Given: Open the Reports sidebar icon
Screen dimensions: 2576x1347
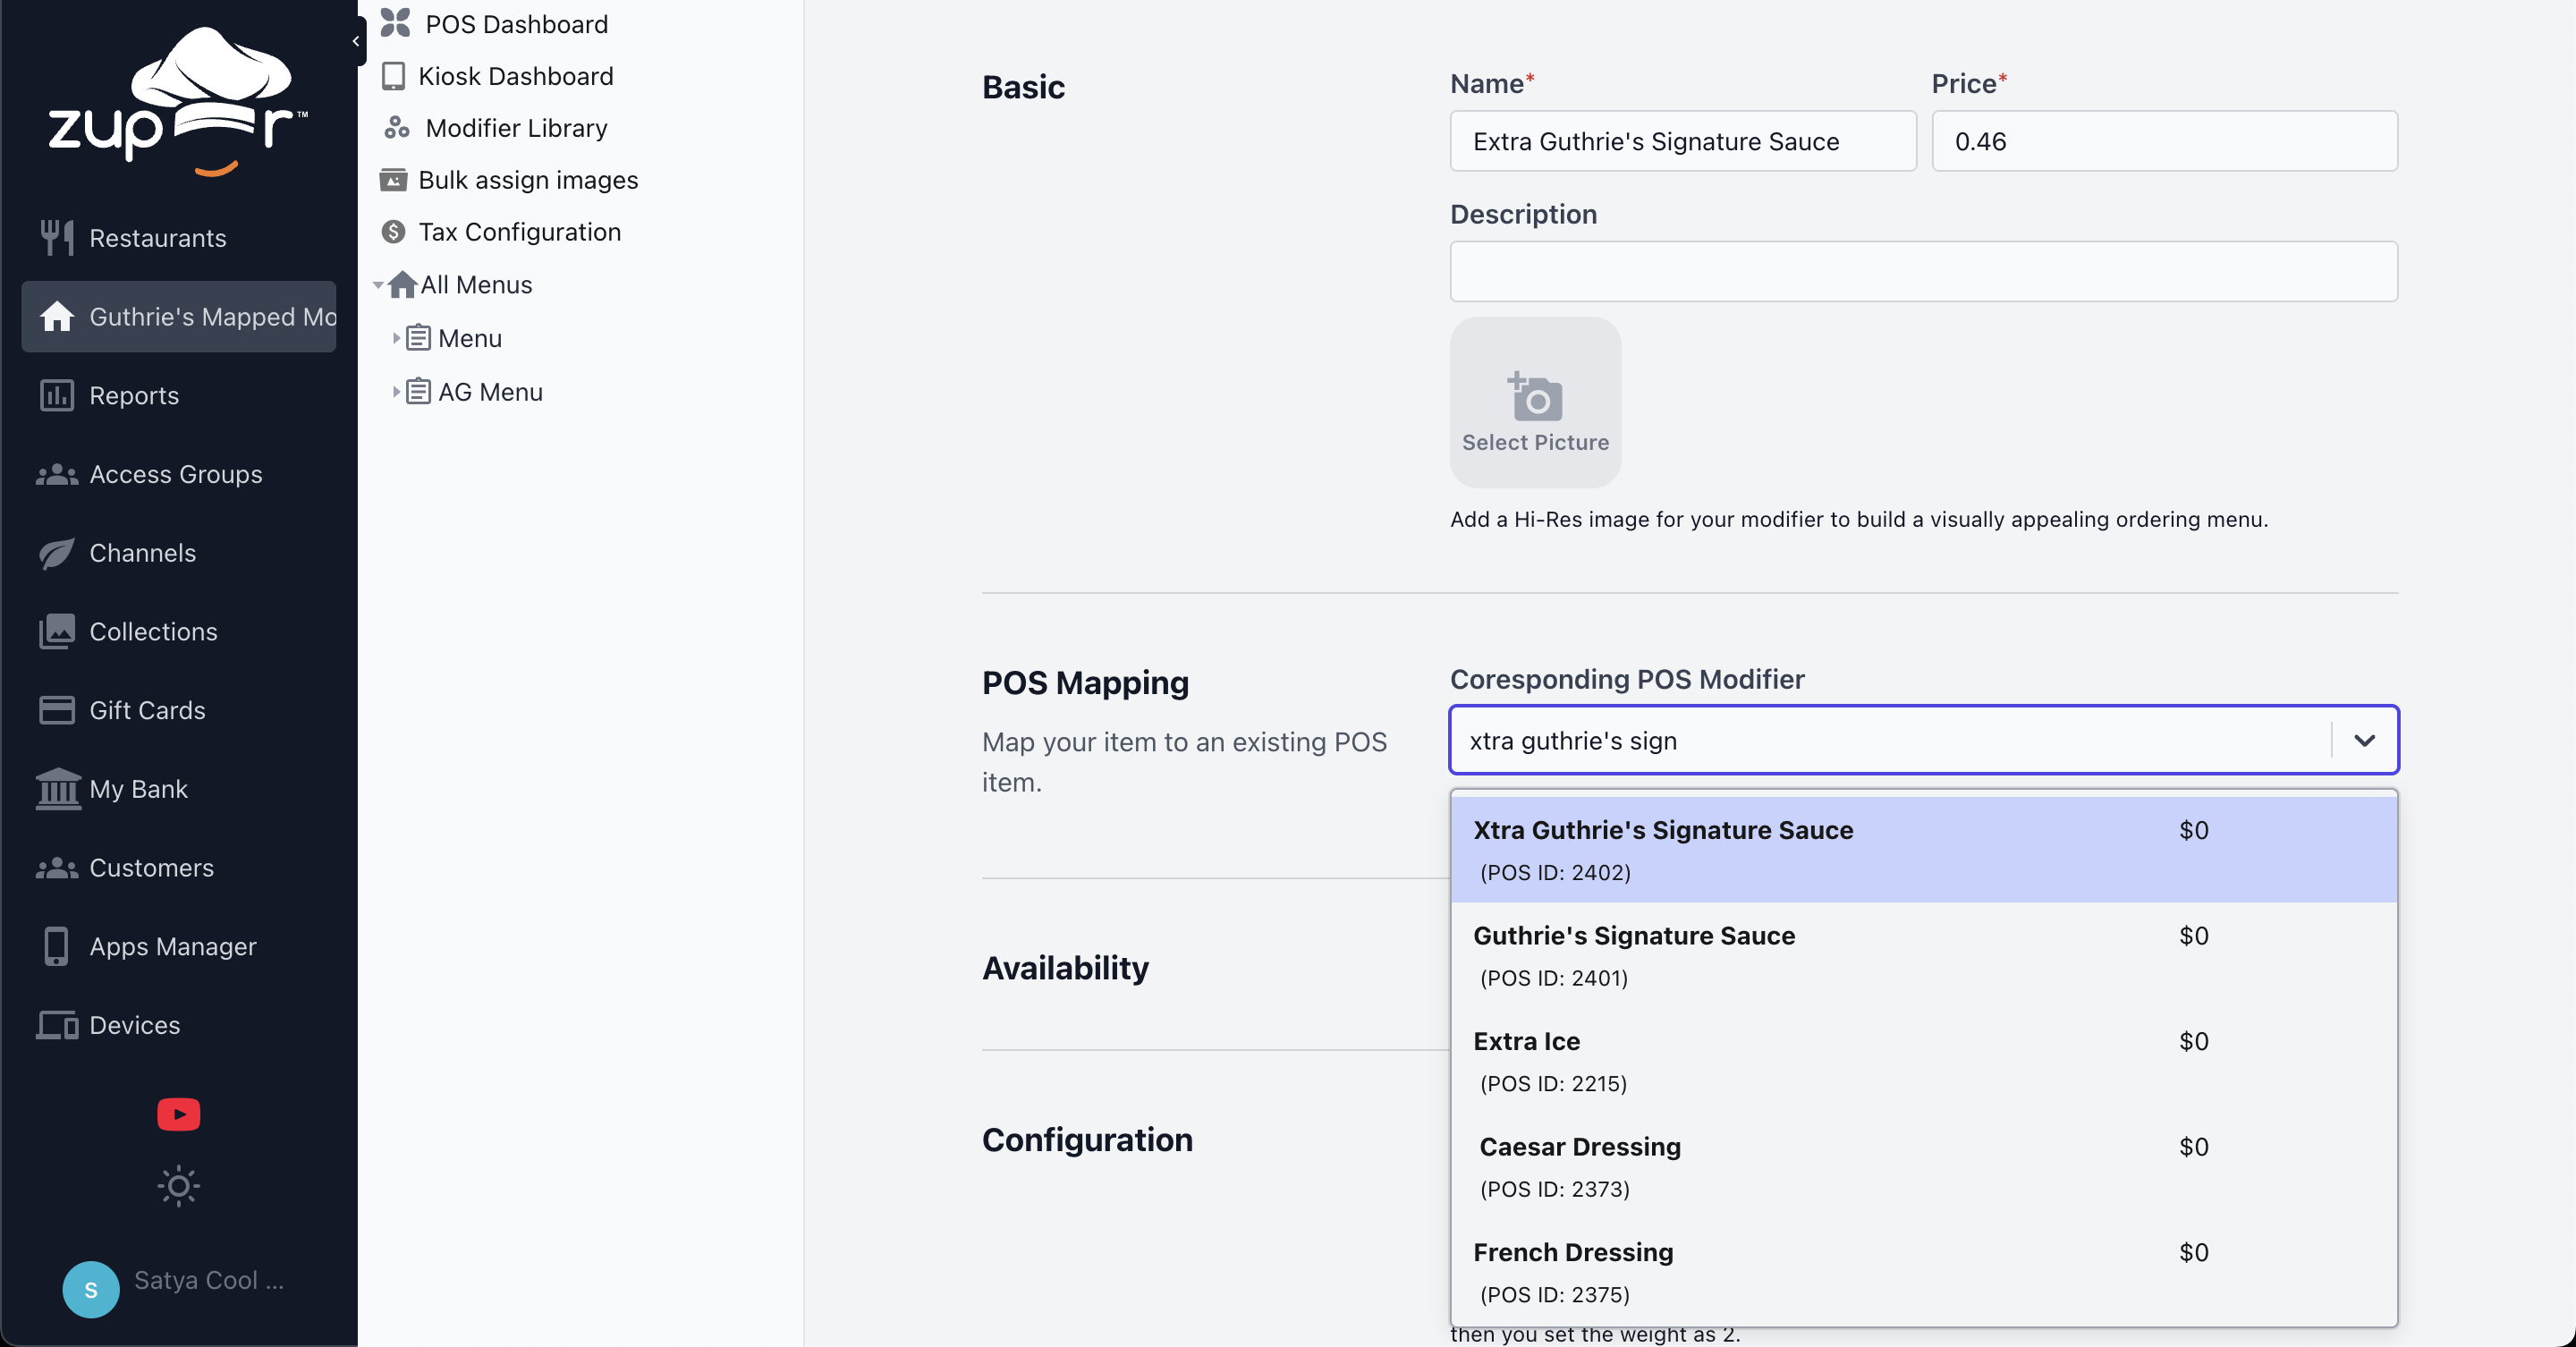Looking at the screenshot, I should click(56, 395).
